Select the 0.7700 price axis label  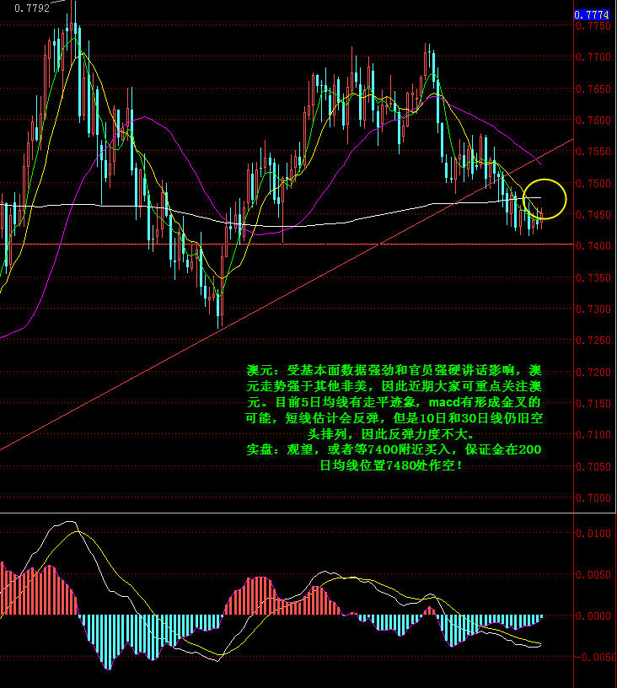593,57
